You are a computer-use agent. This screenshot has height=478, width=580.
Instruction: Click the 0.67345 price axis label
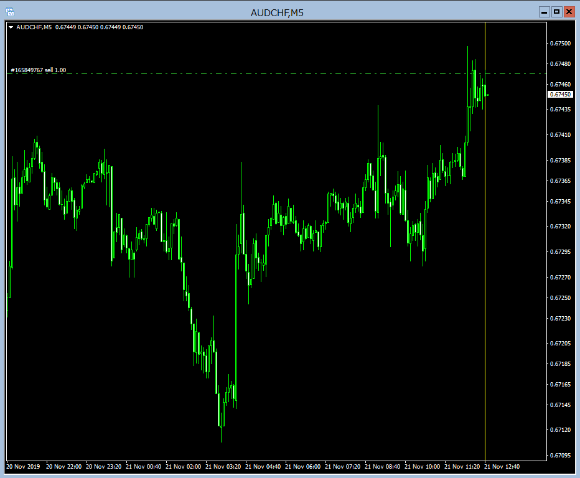560,201
